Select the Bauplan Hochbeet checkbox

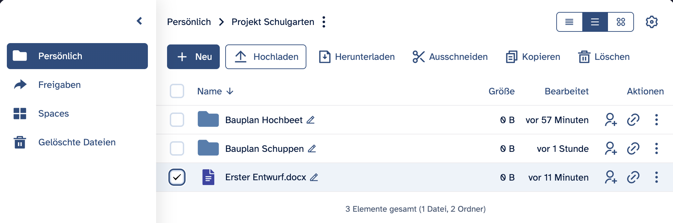(177, 120)
